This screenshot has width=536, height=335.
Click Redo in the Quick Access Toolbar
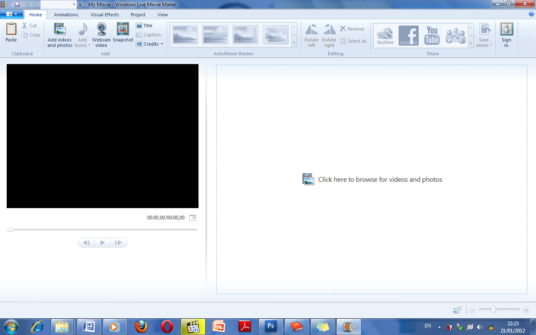tap(36, 4)
